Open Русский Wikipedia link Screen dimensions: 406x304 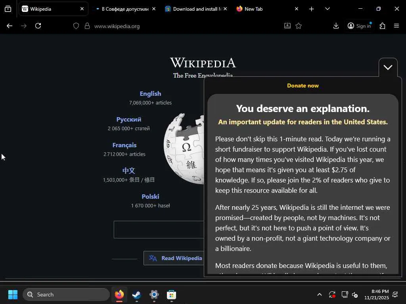pos(129,120)
